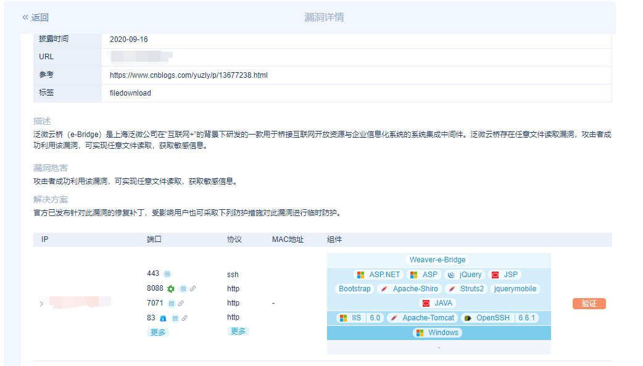Click the 标签 row label

click(x=46, y=93)
